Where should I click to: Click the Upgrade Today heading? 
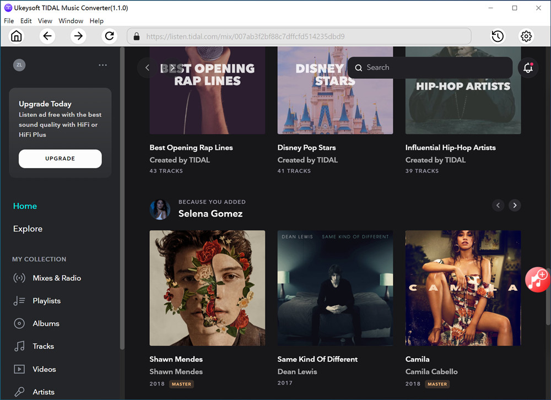point(45,104)
